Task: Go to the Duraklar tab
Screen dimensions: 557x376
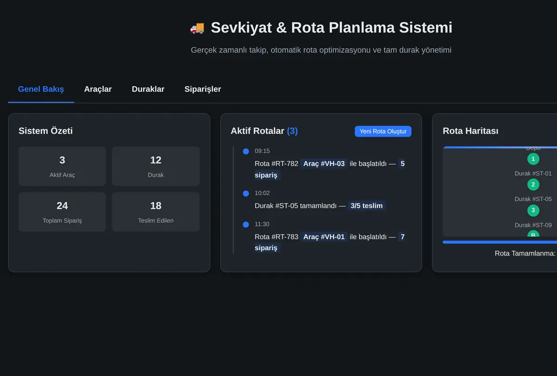Action: 148,89
